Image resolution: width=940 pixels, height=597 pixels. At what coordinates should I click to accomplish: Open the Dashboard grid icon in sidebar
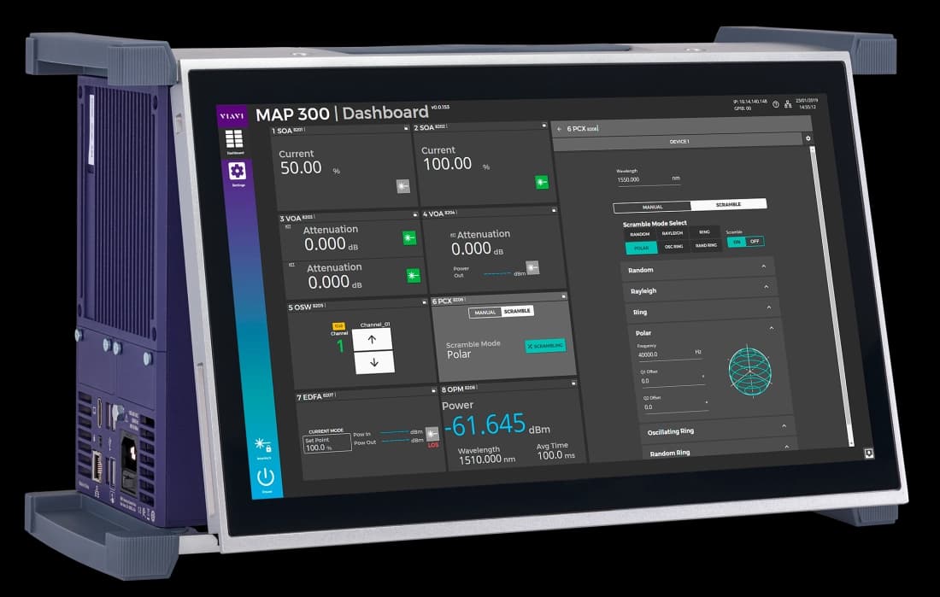(234, 141)
